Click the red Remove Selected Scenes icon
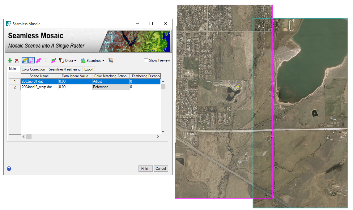 [17, 61]
